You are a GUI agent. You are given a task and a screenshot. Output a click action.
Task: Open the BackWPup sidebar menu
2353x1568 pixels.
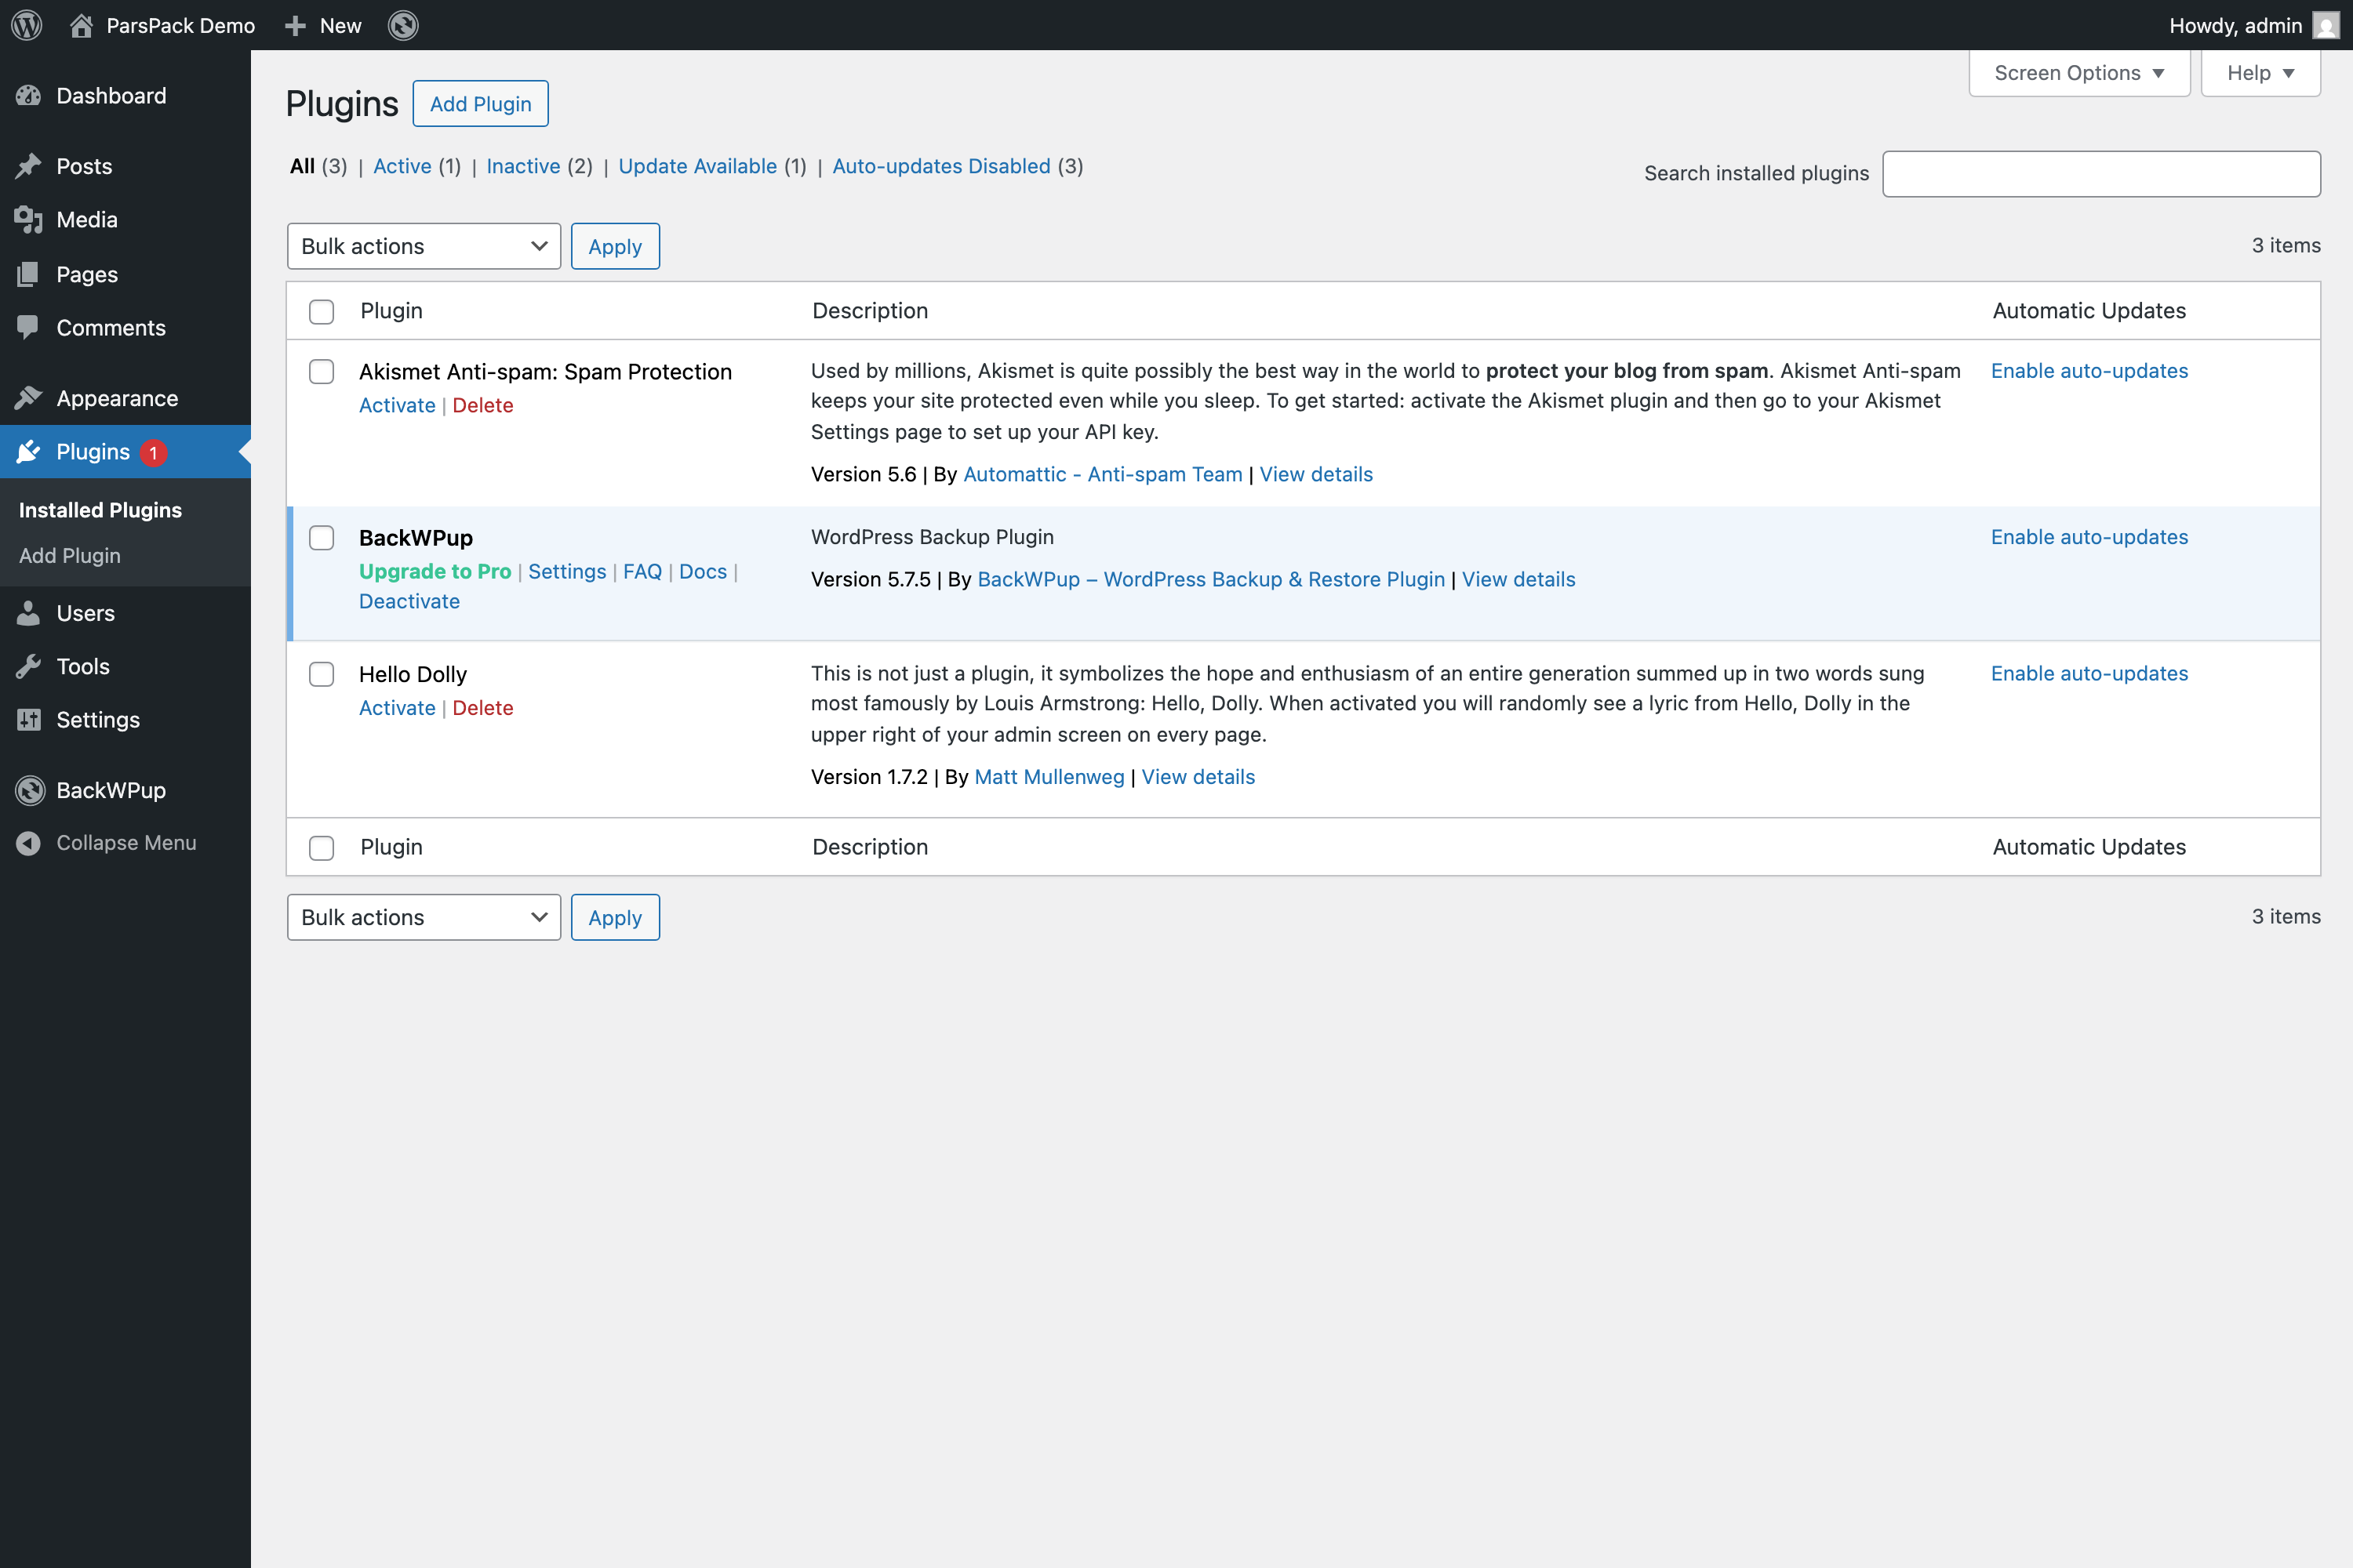click(125, 790)
